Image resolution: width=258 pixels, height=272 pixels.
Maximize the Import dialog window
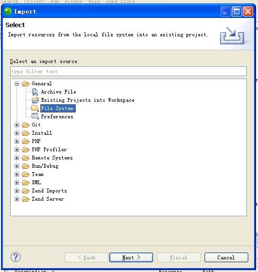[237, 12]
